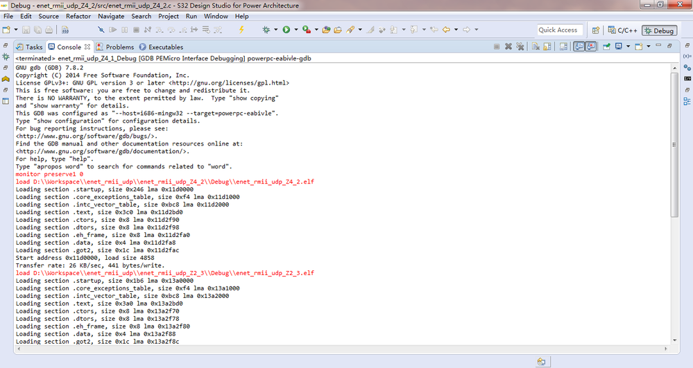Click the Back navigation yellow arrow

(446, 30)
